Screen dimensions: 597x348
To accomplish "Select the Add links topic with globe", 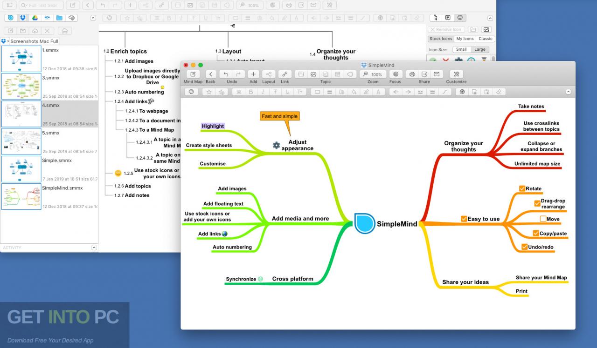I will (213, 234).
